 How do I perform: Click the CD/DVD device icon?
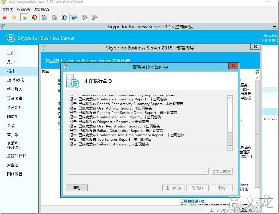[x=85, y=17]
